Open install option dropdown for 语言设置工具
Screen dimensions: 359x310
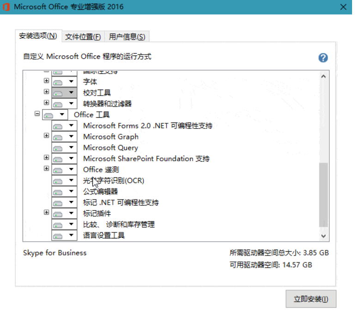pyautogui.click(x=64, y=236)
